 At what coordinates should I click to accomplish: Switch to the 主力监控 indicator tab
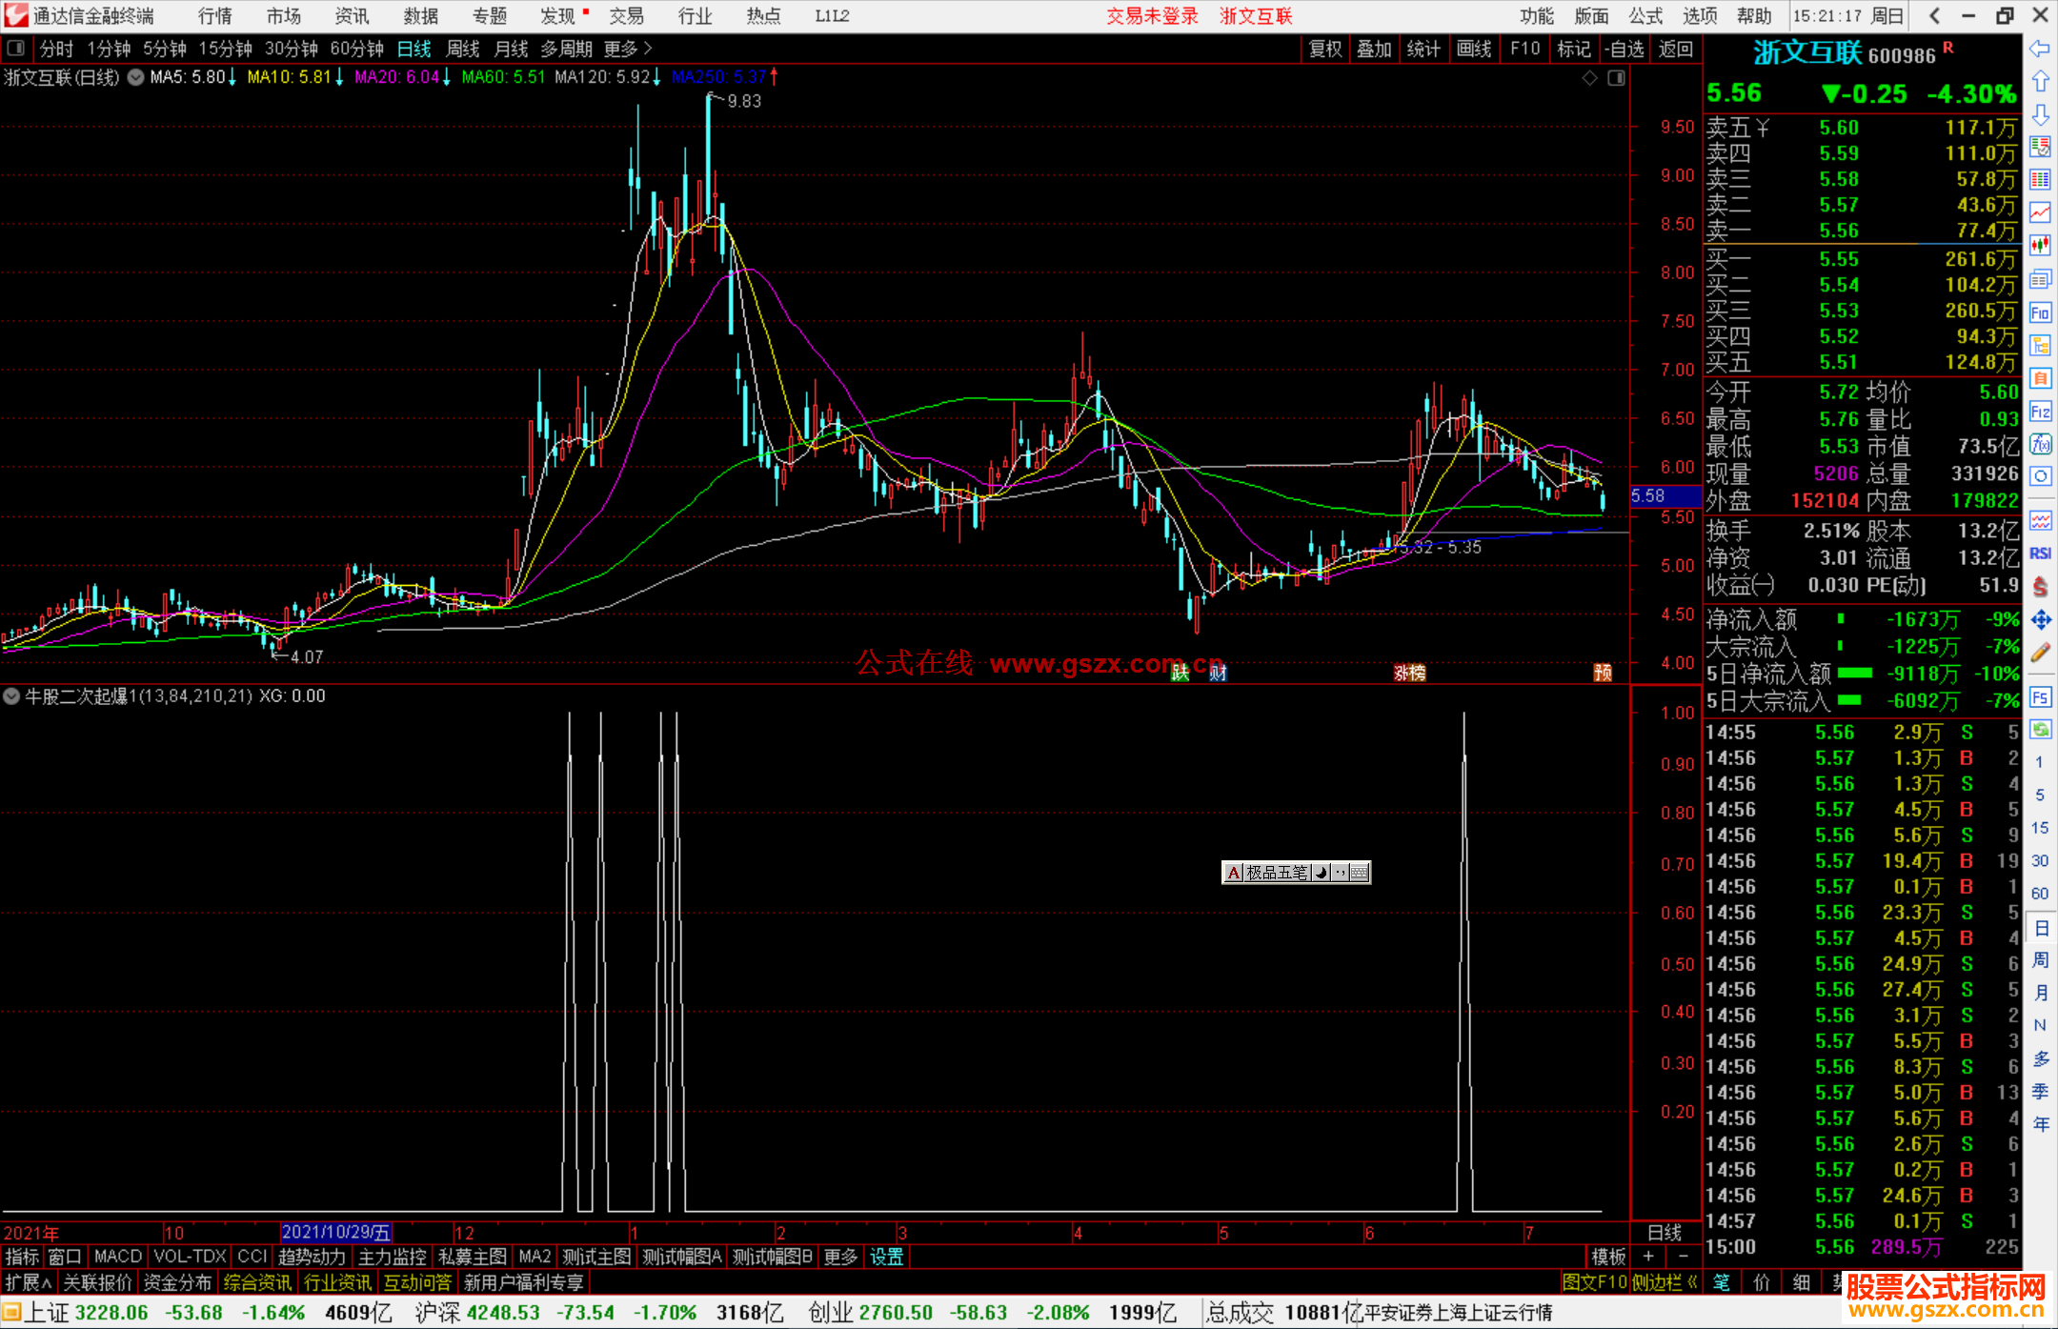(x=392, y=1257)
